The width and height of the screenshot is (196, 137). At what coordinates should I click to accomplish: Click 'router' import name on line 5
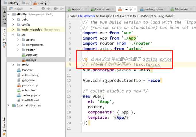tap(107, 43)
